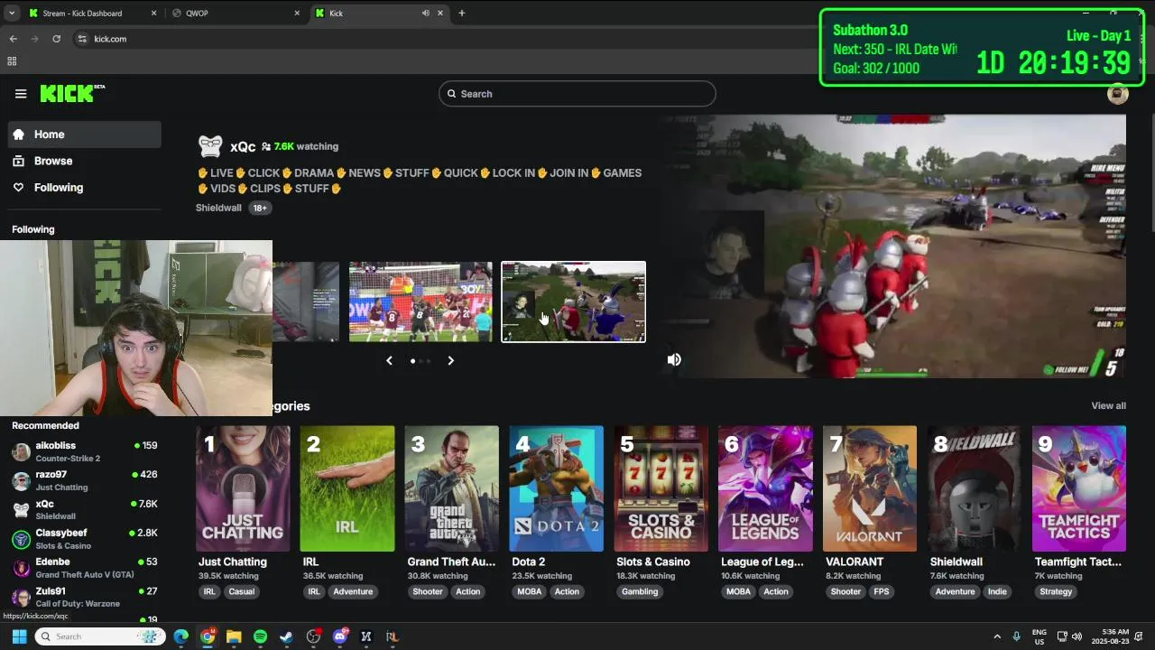Go to Home in sidebar
This screenshot has width=1155, height=650.
(x=85, y=135)
